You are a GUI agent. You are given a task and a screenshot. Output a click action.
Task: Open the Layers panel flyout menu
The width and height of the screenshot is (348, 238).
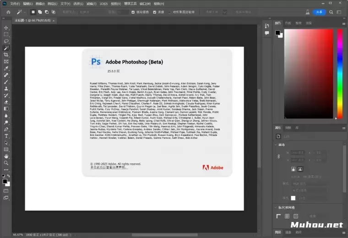coord(344,233)
